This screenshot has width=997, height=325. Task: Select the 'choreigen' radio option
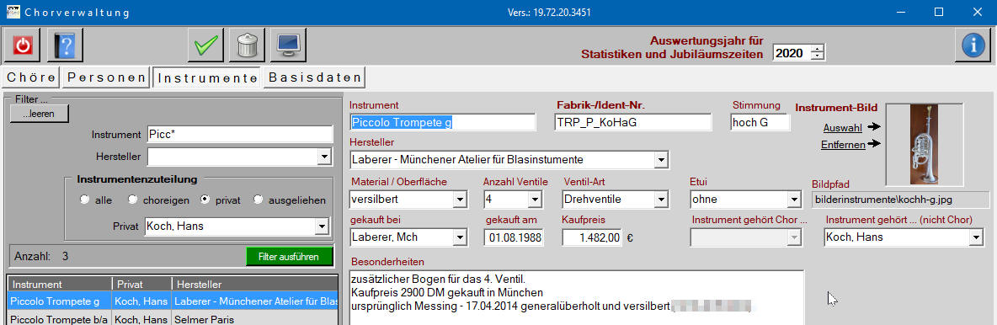click(133, 200)
